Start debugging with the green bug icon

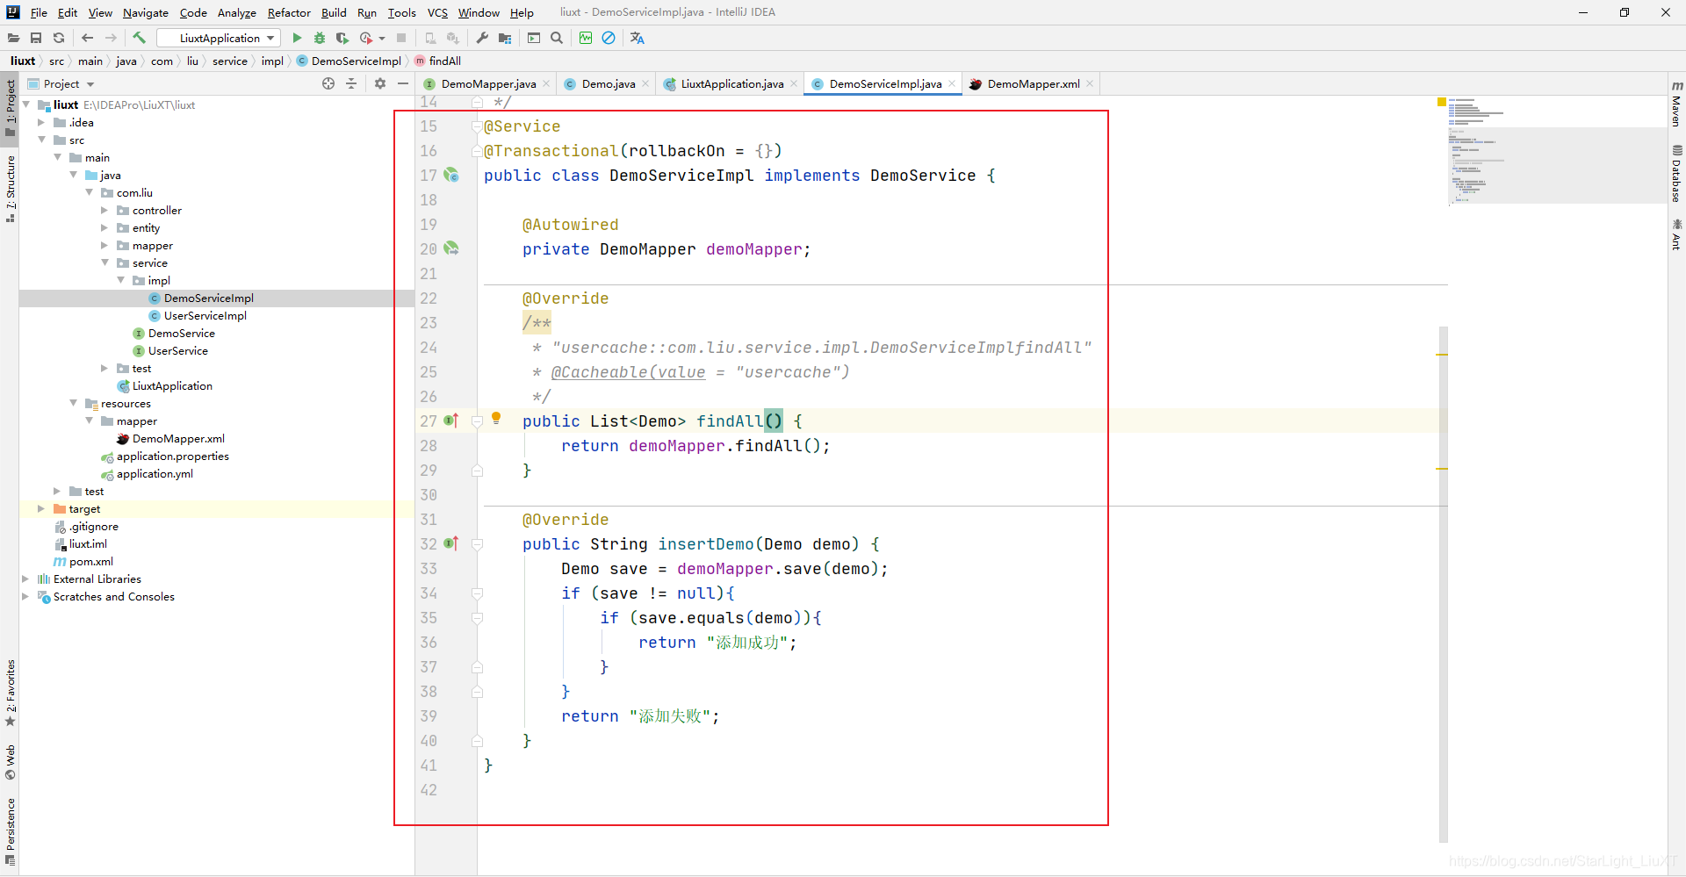click(320, 38)
